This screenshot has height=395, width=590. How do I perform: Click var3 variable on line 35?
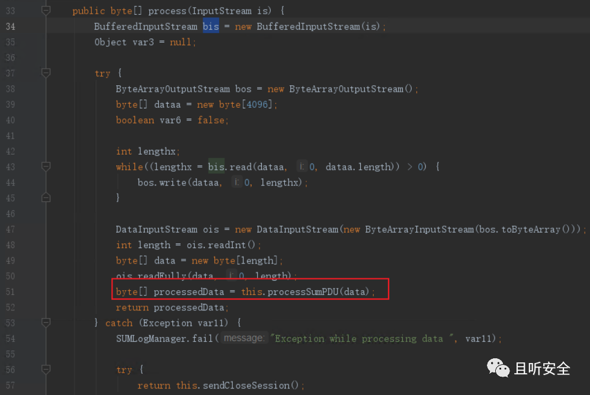click(x=143, y=42)
